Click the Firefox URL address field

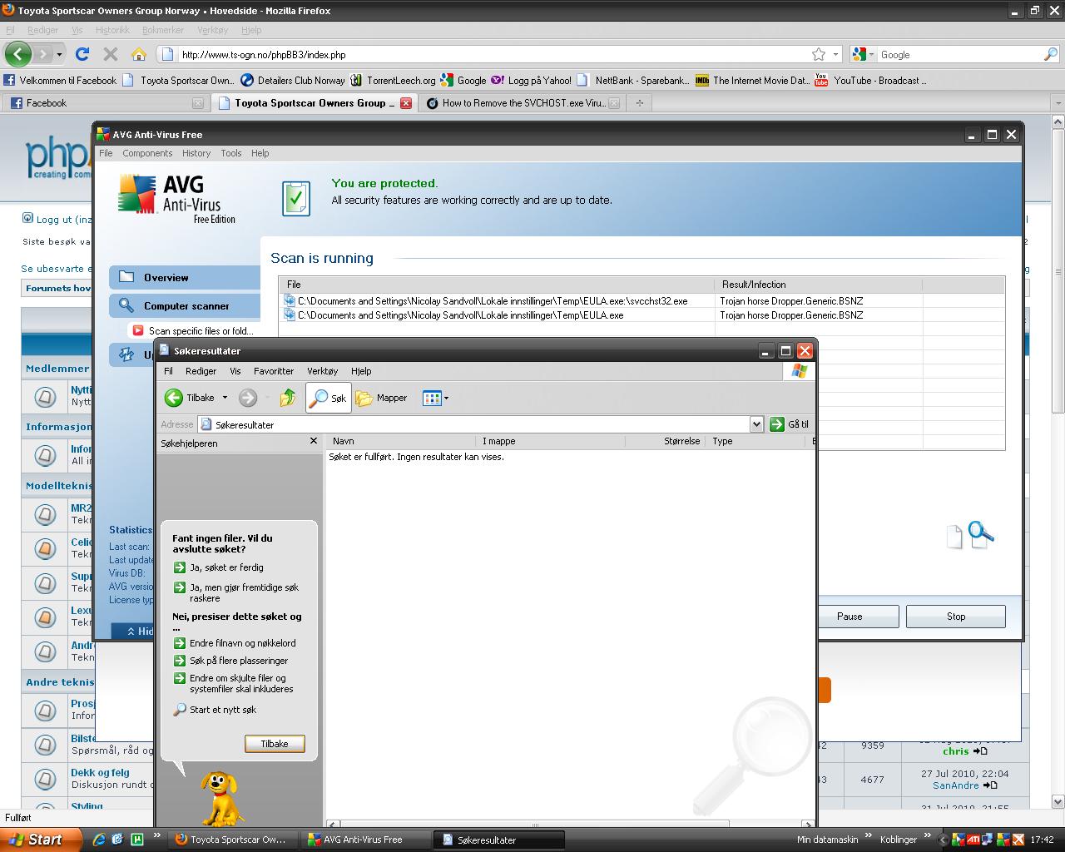[491, 55]
